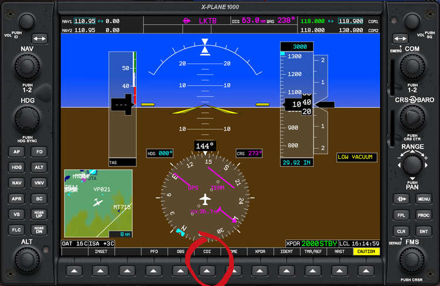Toggle autopilot NAV mode button
440x286 pixels.
(x=16, y=183)
